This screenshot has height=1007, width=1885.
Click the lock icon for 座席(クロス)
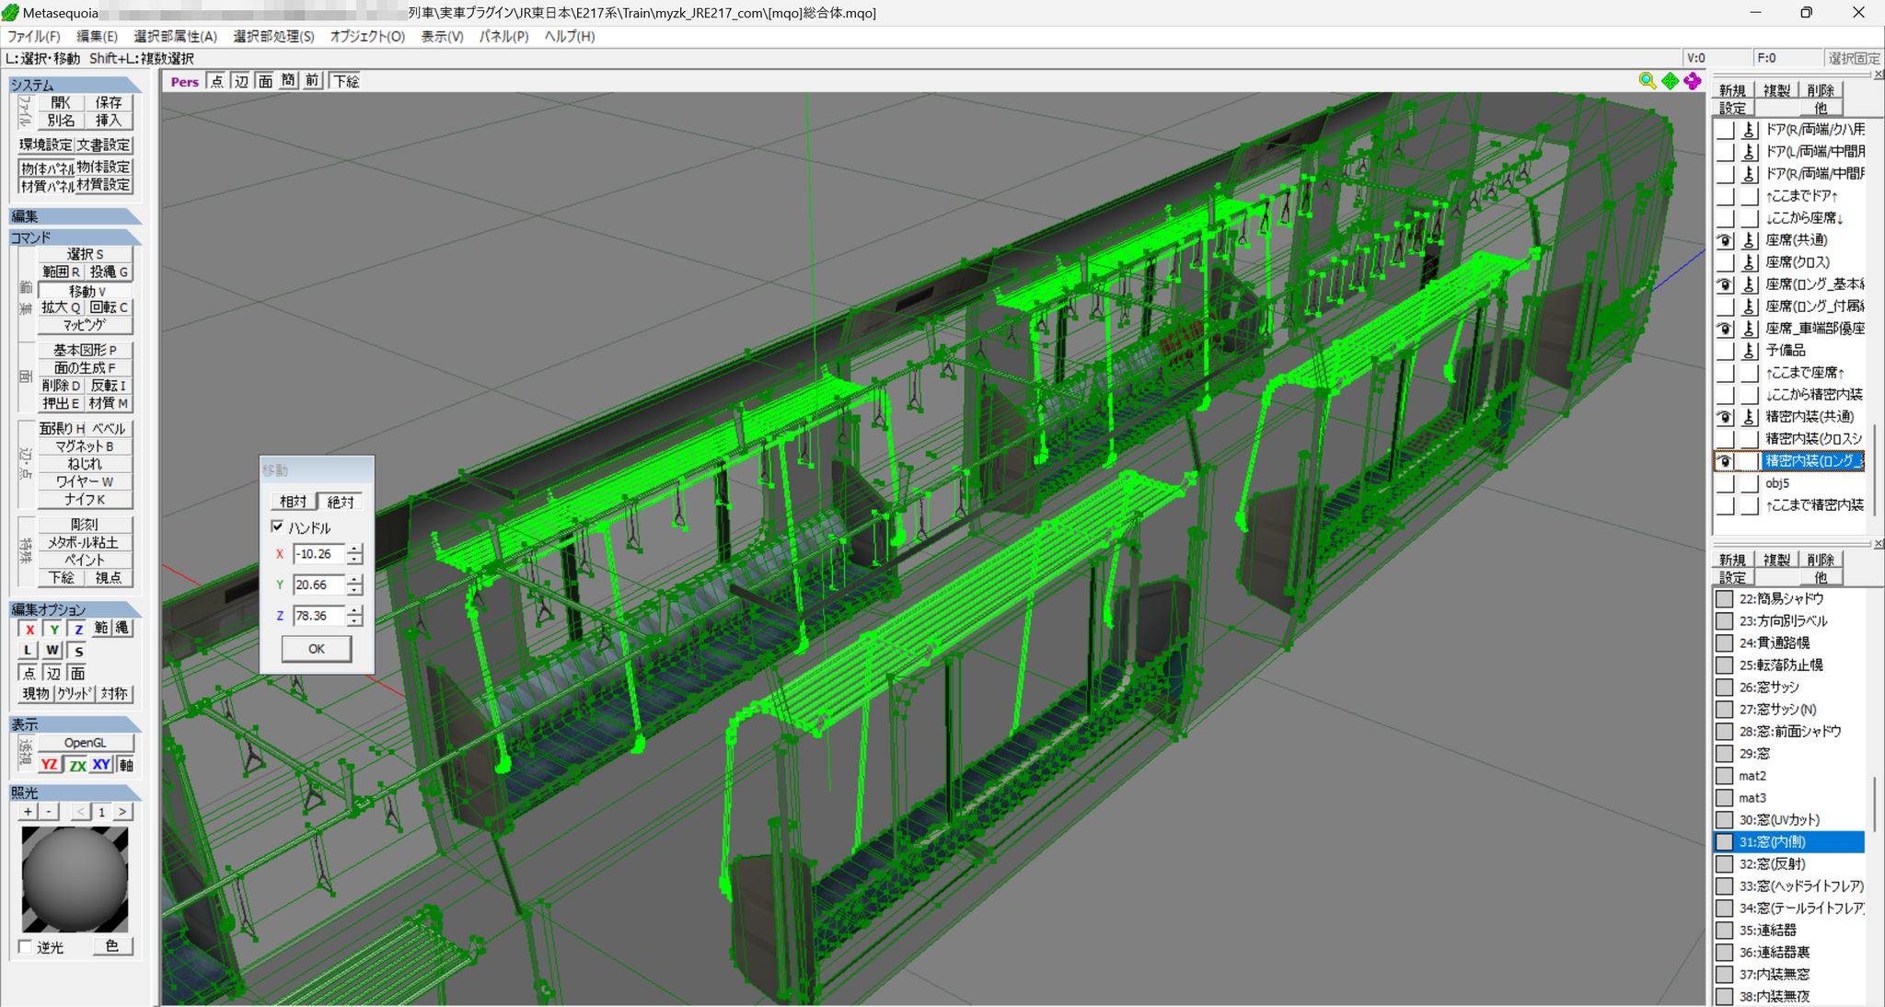pos(1749,262)
